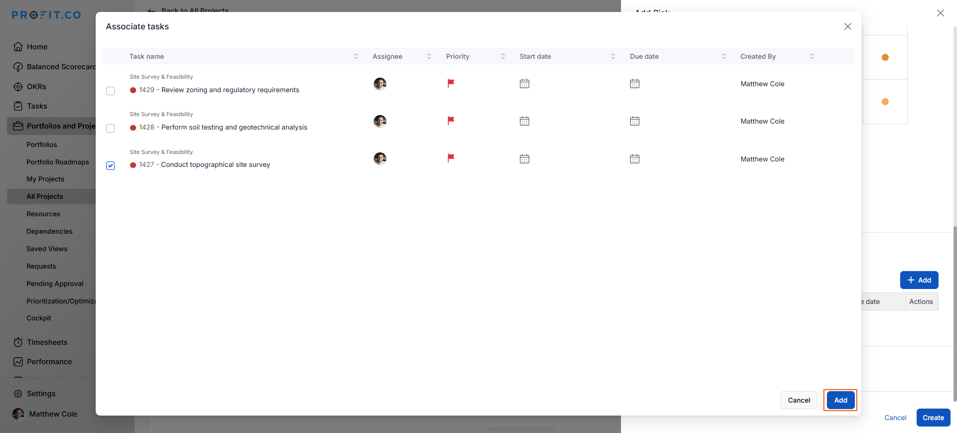This screenshot has height=433, width=957.
Task: Sort by Assignee column arrows
Action: click(x=429, y=56)
